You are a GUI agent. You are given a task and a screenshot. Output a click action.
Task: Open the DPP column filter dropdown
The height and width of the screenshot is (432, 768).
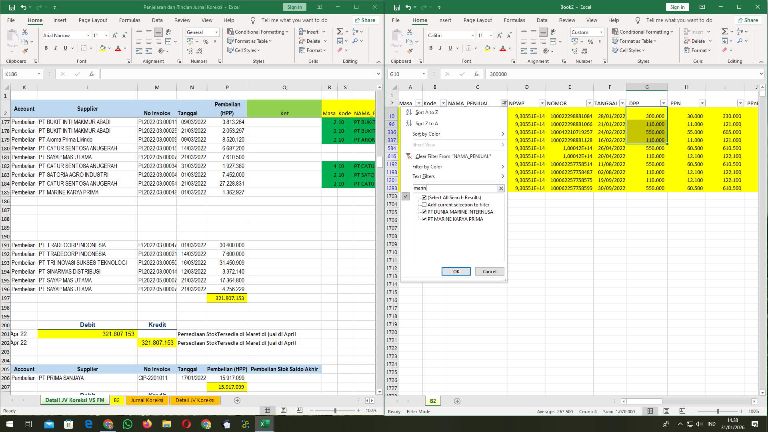[x=664, y=103]
